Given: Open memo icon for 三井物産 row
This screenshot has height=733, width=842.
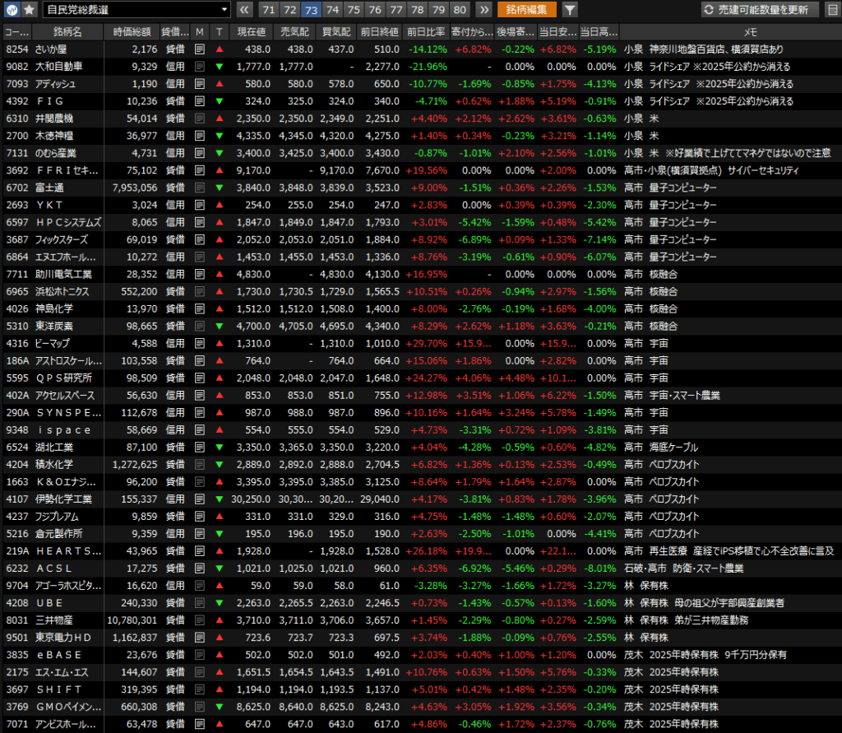Looking at the screenshot, I should (x=200, y=620).
